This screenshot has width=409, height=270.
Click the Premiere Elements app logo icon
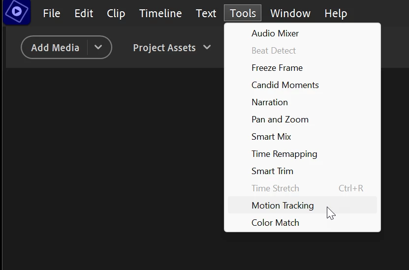17,12
